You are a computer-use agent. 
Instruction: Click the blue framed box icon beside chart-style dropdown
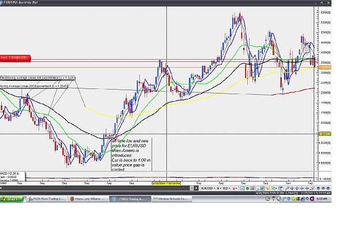242,188
